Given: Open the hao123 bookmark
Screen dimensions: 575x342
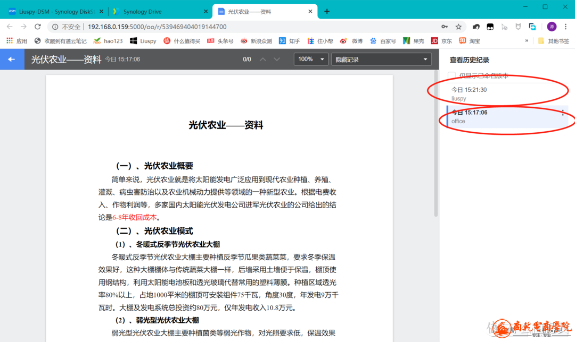Looking at the screenshot, I should point(108,41).
